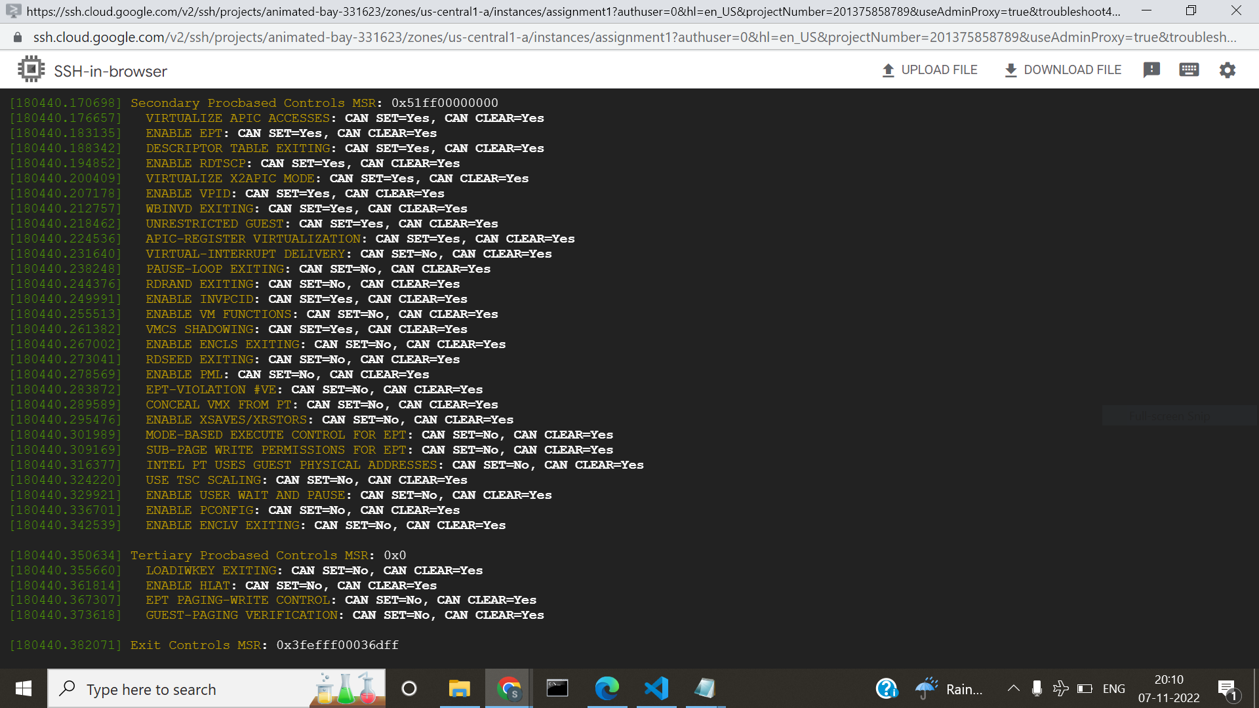Click UPLOAD FILE in the toolbar
This screenshot has width=1259, height=708.
coord(929,69)
